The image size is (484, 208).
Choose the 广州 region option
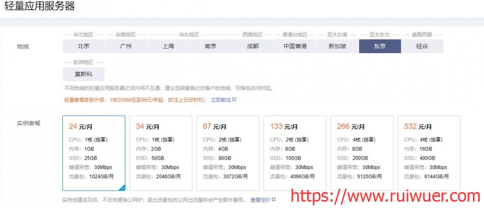point(125,46)
